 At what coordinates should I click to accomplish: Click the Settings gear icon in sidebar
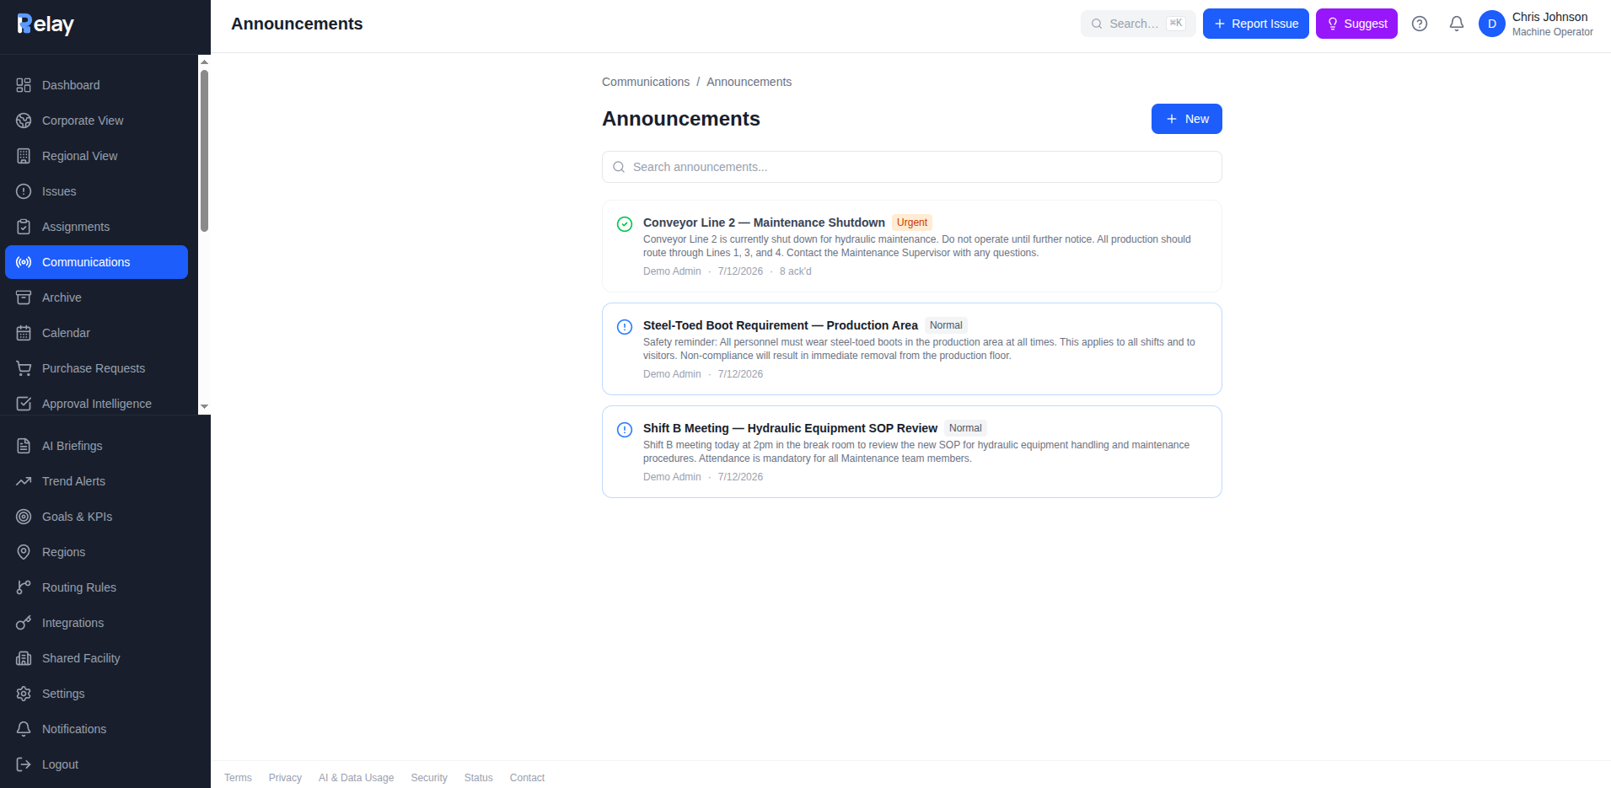tap(24, 694)
